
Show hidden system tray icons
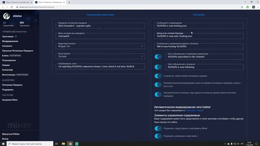pos(225,144)
